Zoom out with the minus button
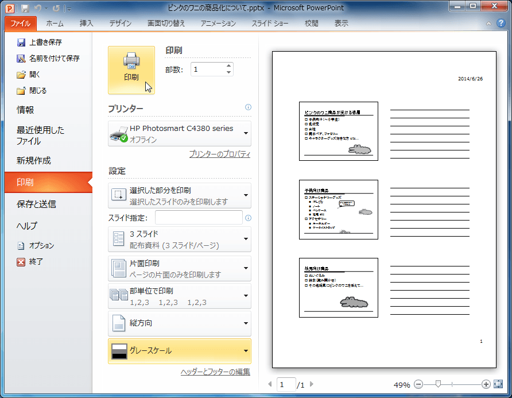 click(418, 384)
